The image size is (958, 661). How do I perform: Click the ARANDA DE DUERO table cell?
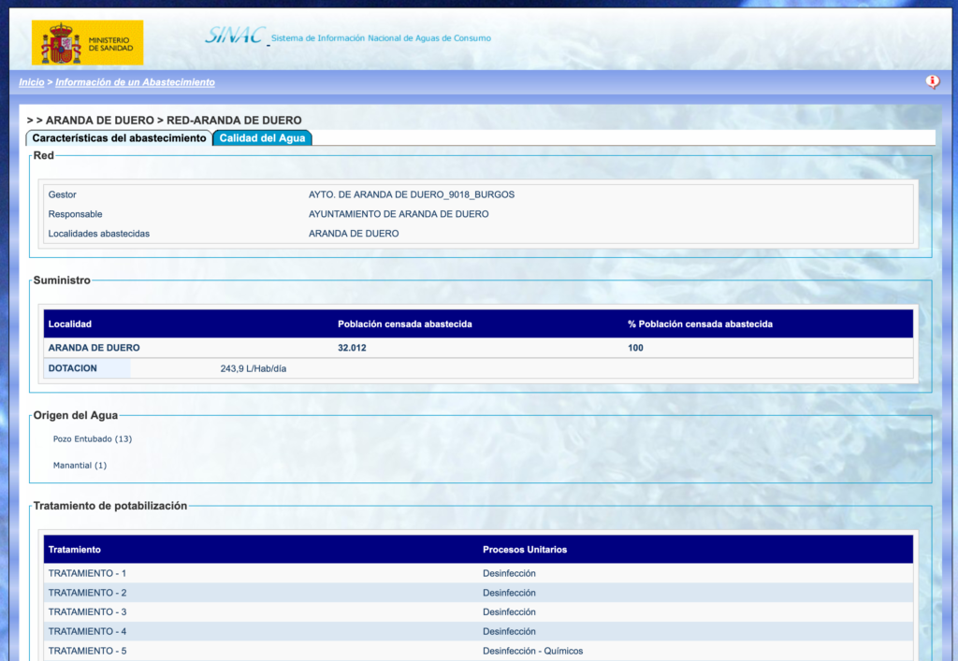click(x=94, y=348)
